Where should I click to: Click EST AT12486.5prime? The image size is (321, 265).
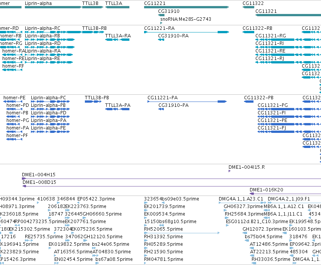(x=252, y=248)
